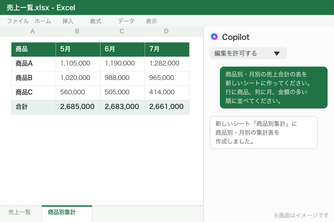Select the 合計 row label

click(x=33, y=107)
